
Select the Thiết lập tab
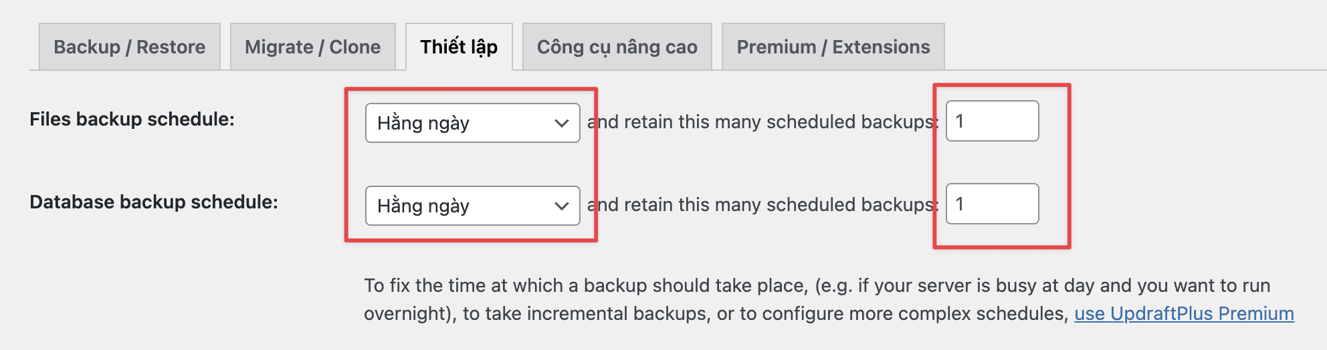(459, 47)
